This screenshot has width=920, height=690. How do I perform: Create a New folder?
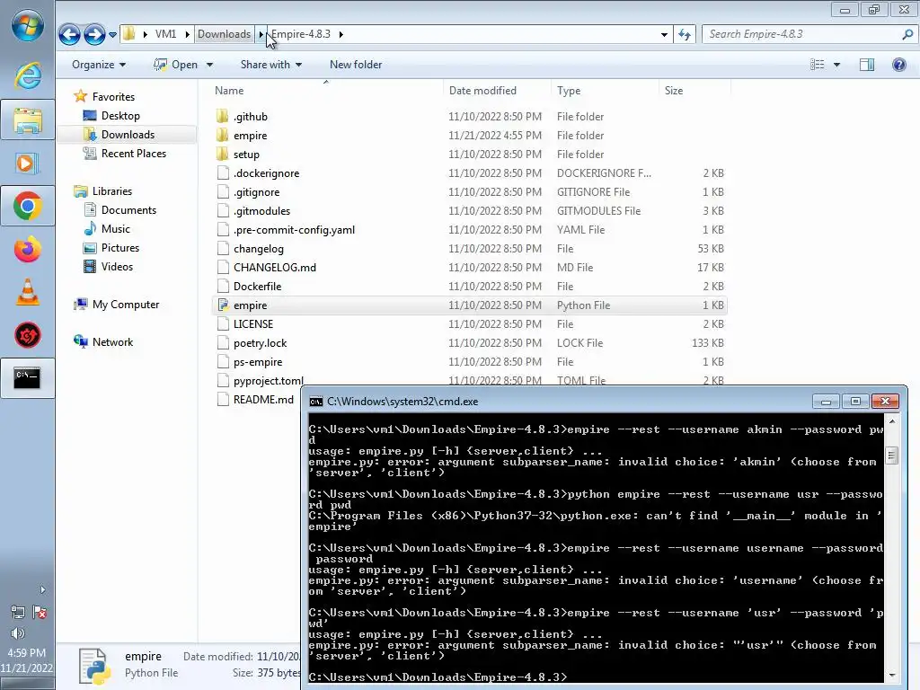356,65
